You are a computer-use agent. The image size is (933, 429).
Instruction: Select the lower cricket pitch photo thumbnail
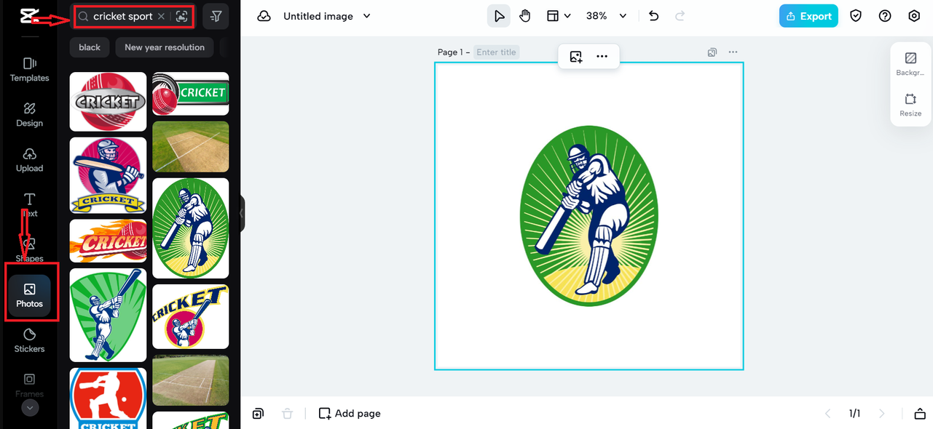[191, 380]
